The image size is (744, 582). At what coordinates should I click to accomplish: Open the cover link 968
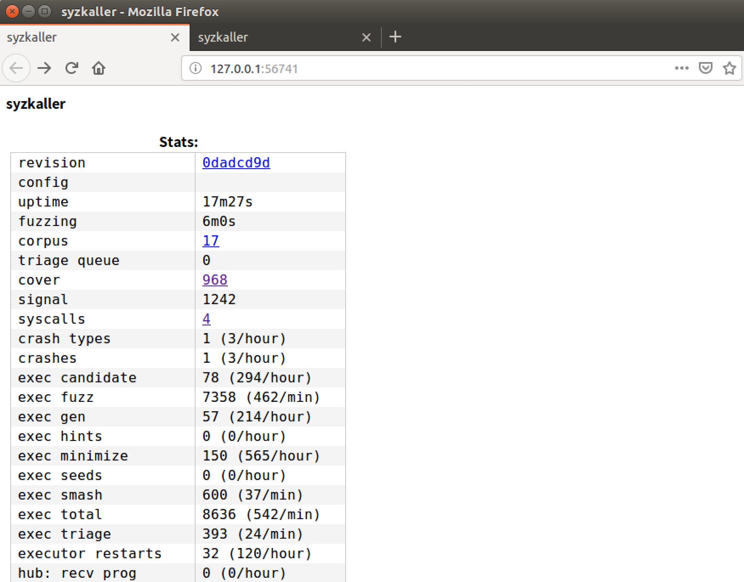[x=215, y=280]
